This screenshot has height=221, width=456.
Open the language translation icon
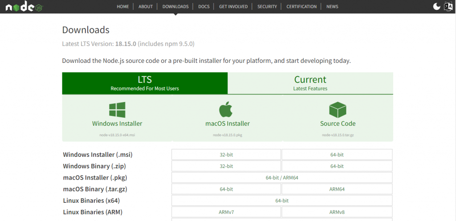click(x=448, y=6)
